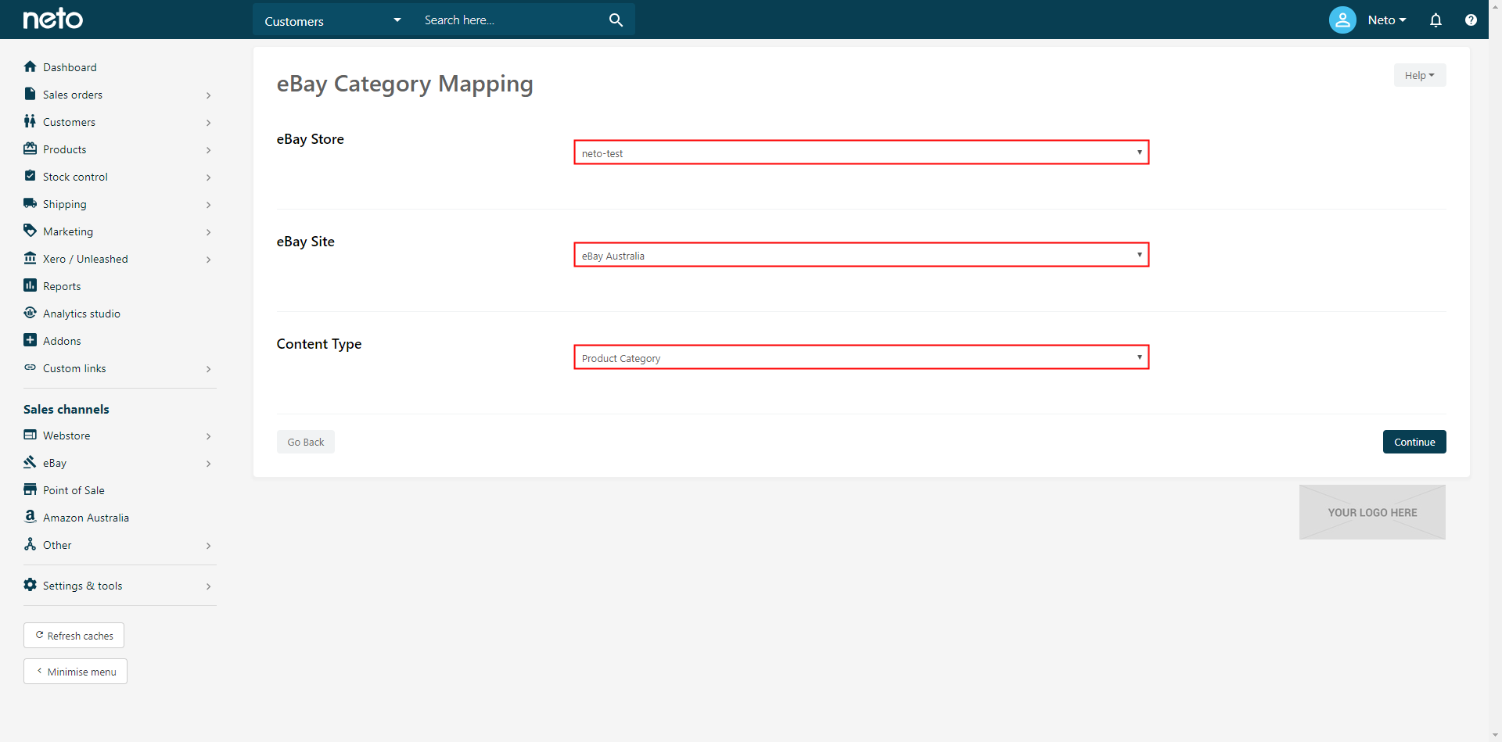Click the Continue button
The width and height of the screenshot is (1502, 742).
click(1414, 442)
